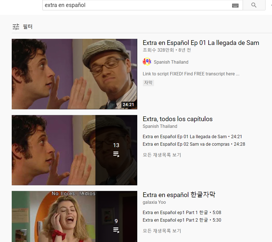Open the filter sliders icon
This screenshot has width=272, height=242.
(16, 27)
